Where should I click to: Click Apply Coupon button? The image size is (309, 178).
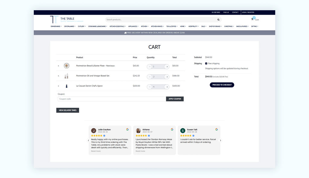pyautogui.click(x=175, y=99)
